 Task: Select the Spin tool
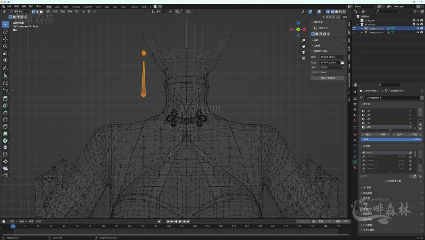(x=5, y=141)
